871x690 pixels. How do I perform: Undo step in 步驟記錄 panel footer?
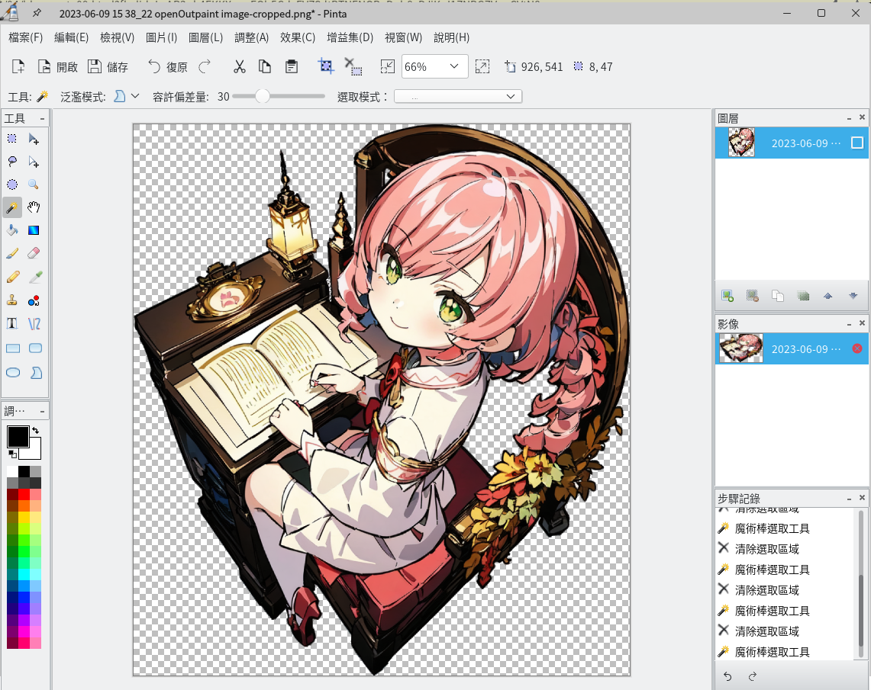[x=727, y=676]
